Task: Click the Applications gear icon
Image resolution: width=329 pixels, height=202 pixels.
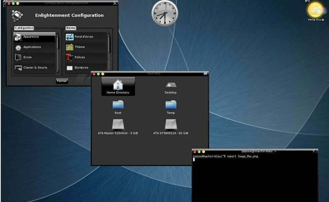Action: [18, 48]
